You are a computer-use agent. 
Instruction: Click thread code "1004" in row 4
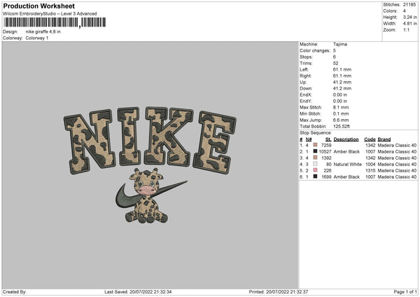pos(370,164)
